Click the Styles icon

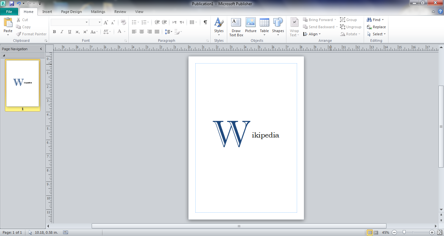pos(219,23)
